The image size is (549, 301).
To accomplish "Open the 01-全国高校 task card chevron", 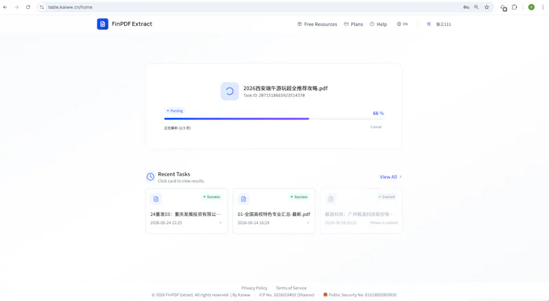I will pos(308,223).
